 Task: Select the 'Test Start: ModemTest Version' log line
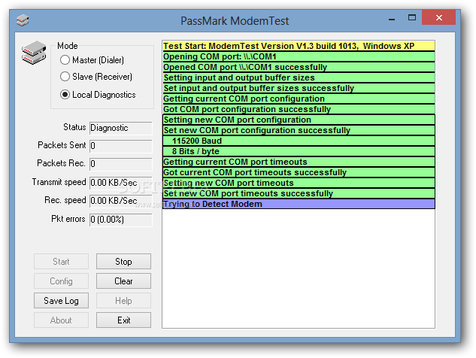(299, 46)
